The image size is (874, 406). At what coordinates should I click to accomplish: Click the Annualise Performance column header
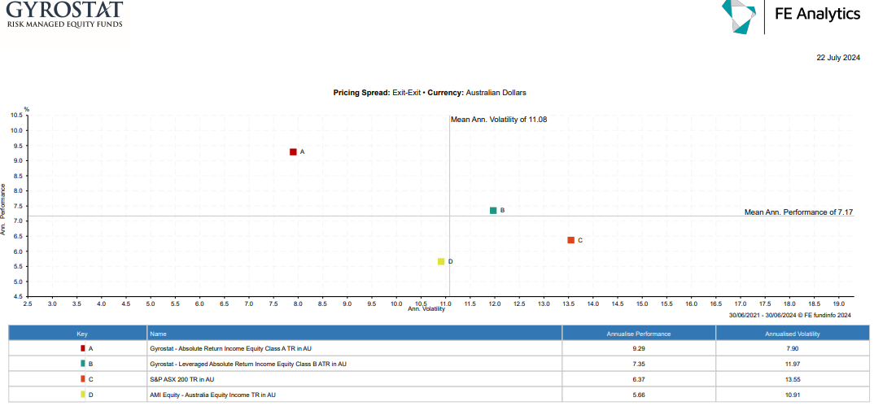[x=639, y=333]
